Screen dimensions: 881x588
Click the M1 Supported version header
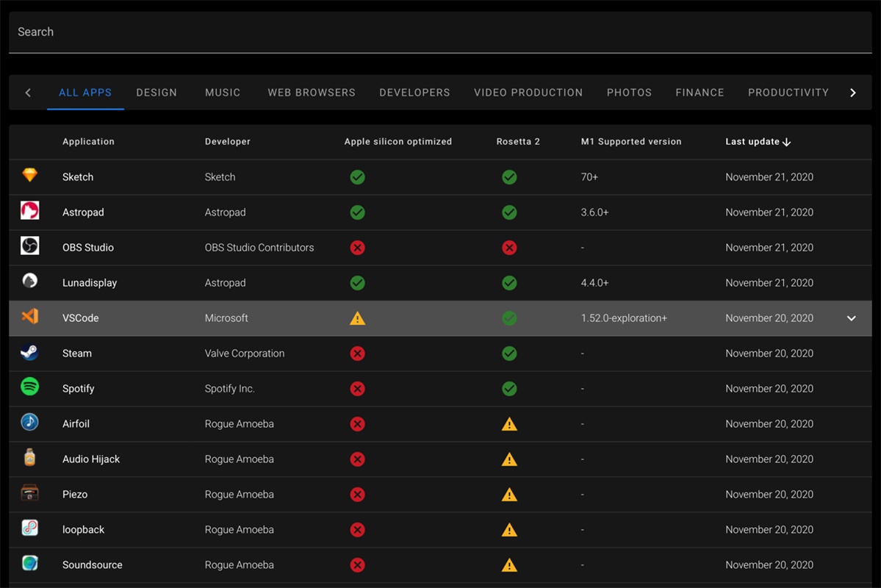(631, 142)
